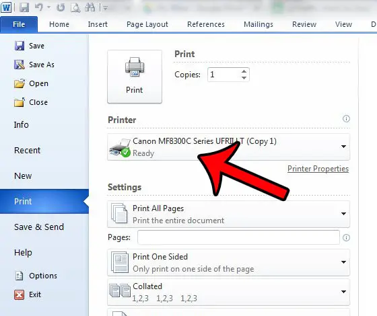
Task: Switch to the Insert tab
Action: pos(98,24)
